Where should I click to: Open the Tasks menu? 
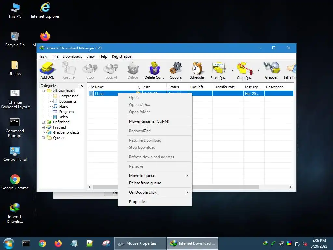[x=43, y=56]
